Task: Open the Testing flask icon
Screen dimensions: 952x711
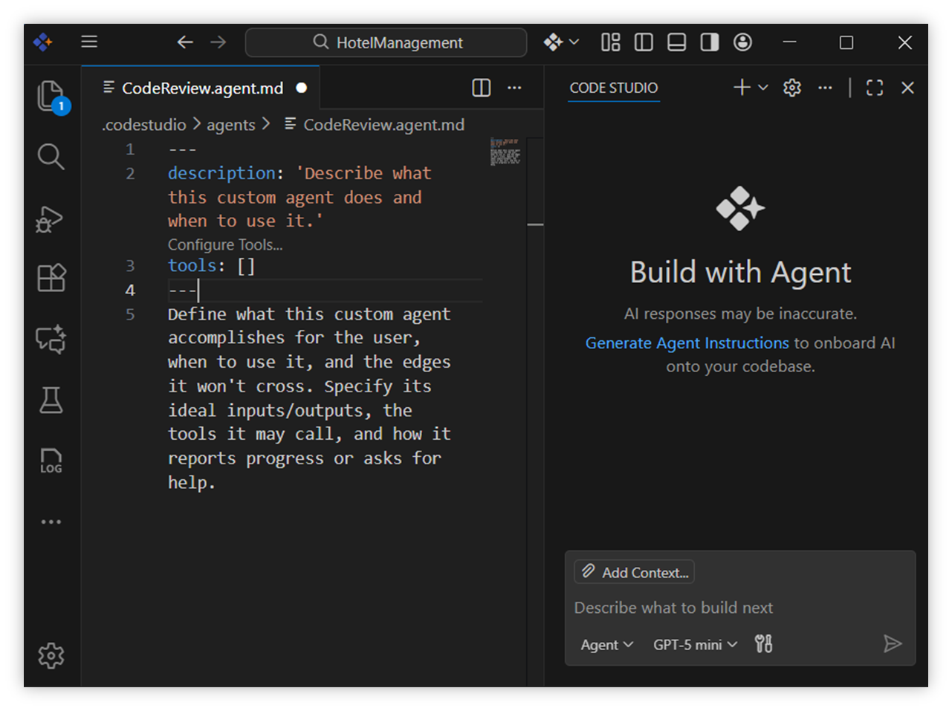Action: click(x=51, y=400)
